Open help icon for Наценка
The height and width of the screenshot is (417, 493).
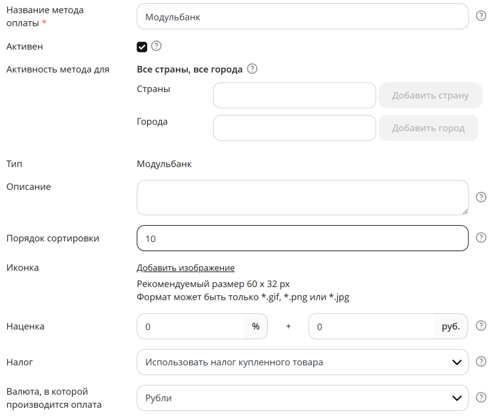pyautogui.click(x=481, y=326)
